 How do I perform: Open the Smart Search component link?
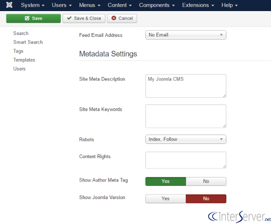coord(28,42)
